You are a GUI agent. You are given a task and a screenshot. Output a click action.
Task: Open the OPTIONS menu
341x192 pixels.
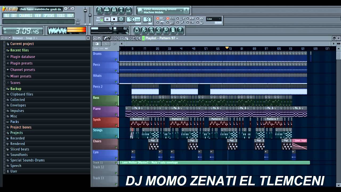coord(49,15)
